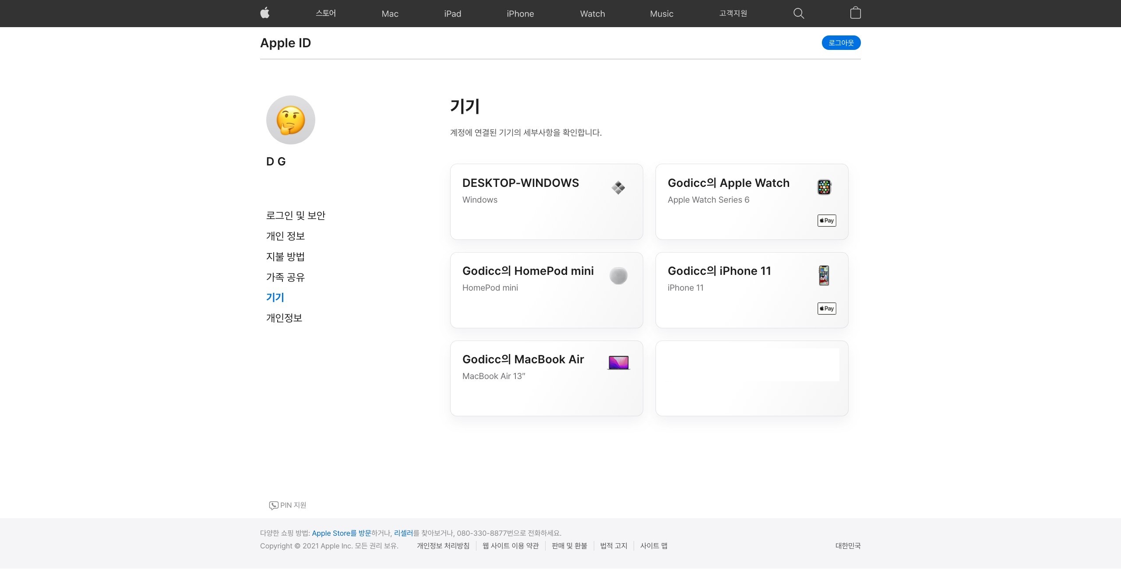The image size is (1121, 569).
Task: Click the thinking emoji profile avatar
Action: click(290, 120)
